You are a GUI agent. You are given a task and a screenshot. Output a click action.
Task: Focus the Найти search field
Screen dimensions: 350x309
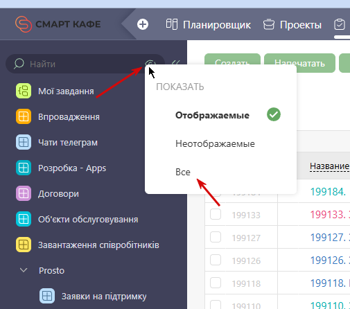pyautogui.click(x=85, y=64)
